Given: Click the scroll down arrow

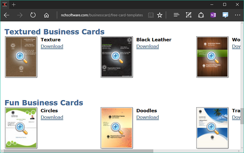Looking at the screenshot, I should (x=242, y=148).
